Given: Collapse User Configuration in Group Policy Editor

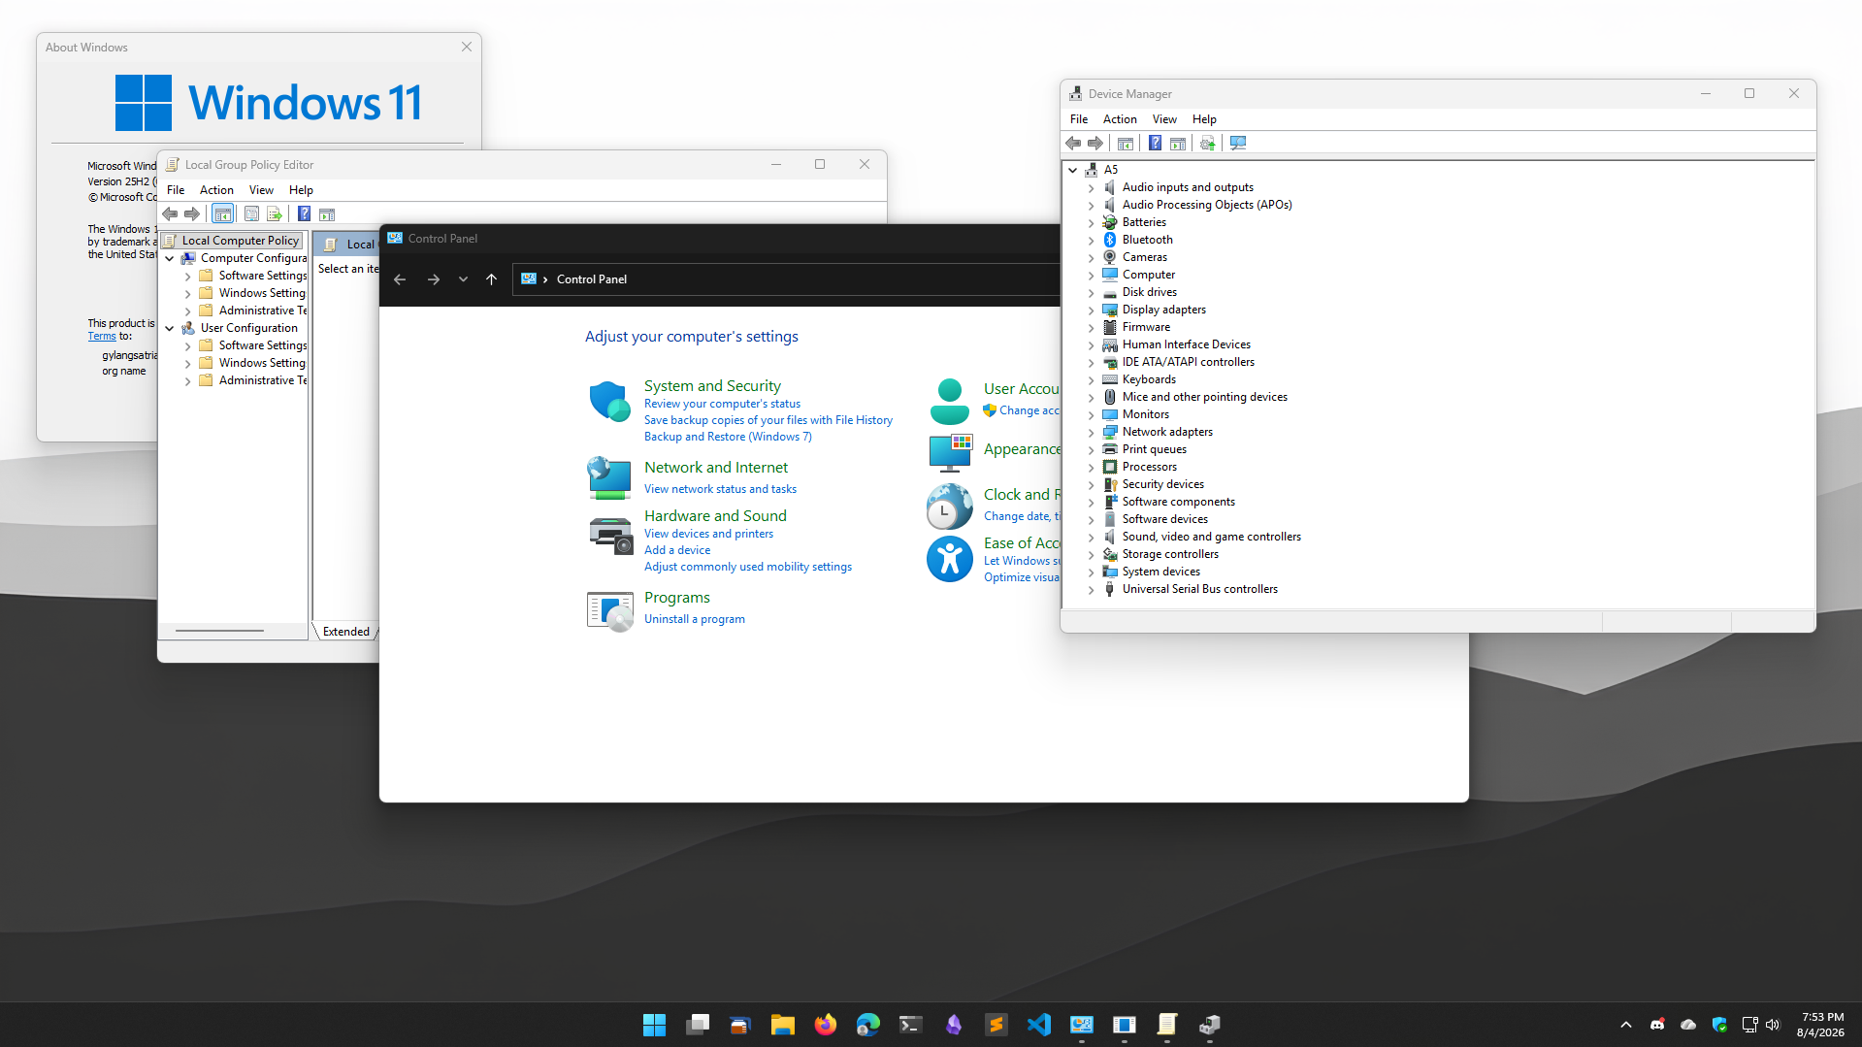Looking at the screenshot, I should (x=170, y=328).
